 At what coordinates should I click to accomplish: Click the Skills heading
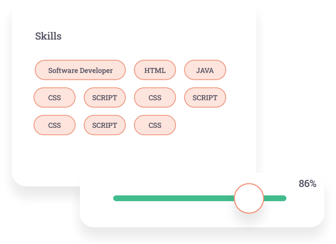[48, 36]
